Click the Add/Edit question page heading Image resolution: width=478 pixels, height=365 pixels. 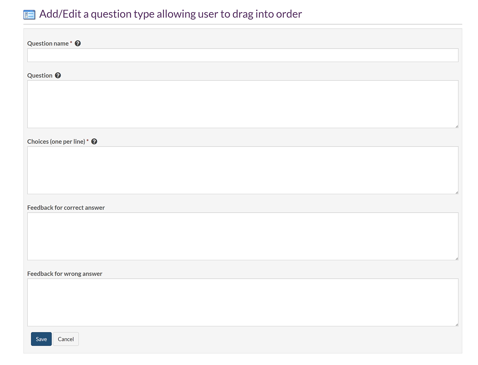[x=171, y=14]
